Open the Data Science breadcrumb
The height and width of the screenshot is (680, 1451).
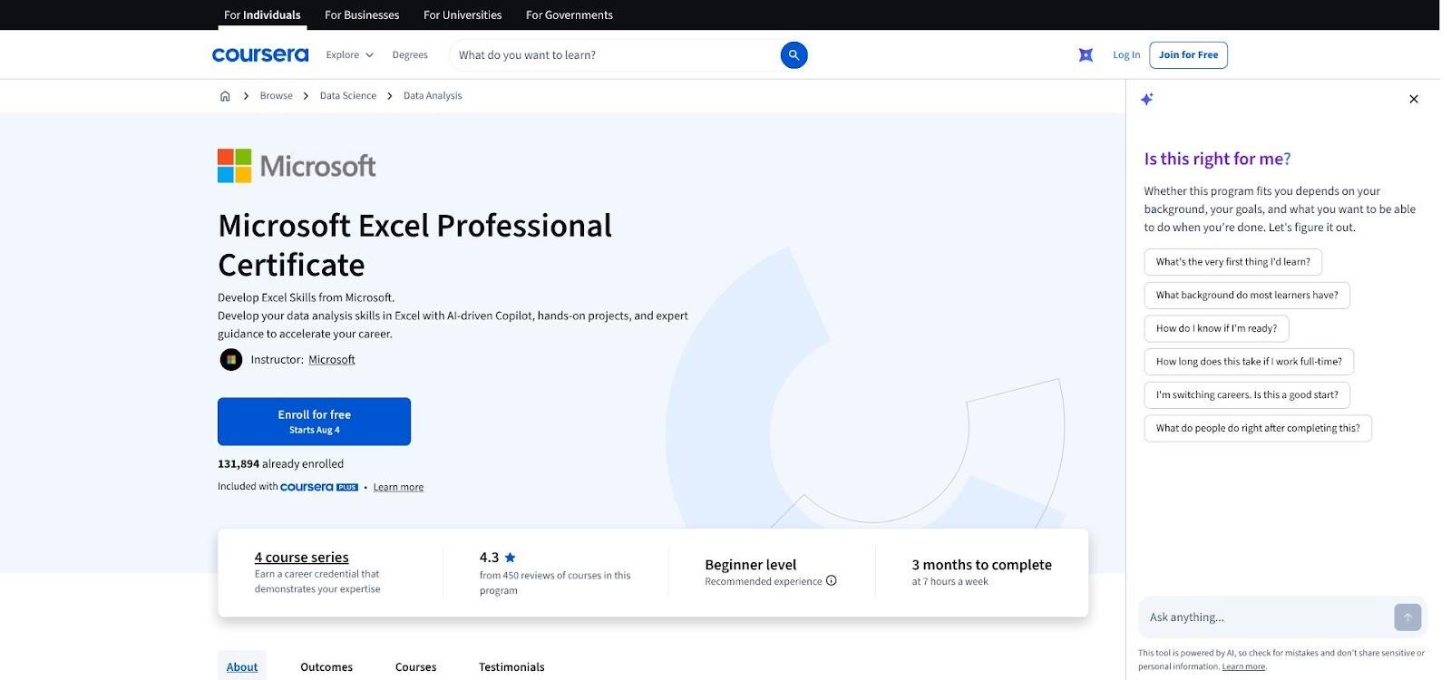click(348, 96)
